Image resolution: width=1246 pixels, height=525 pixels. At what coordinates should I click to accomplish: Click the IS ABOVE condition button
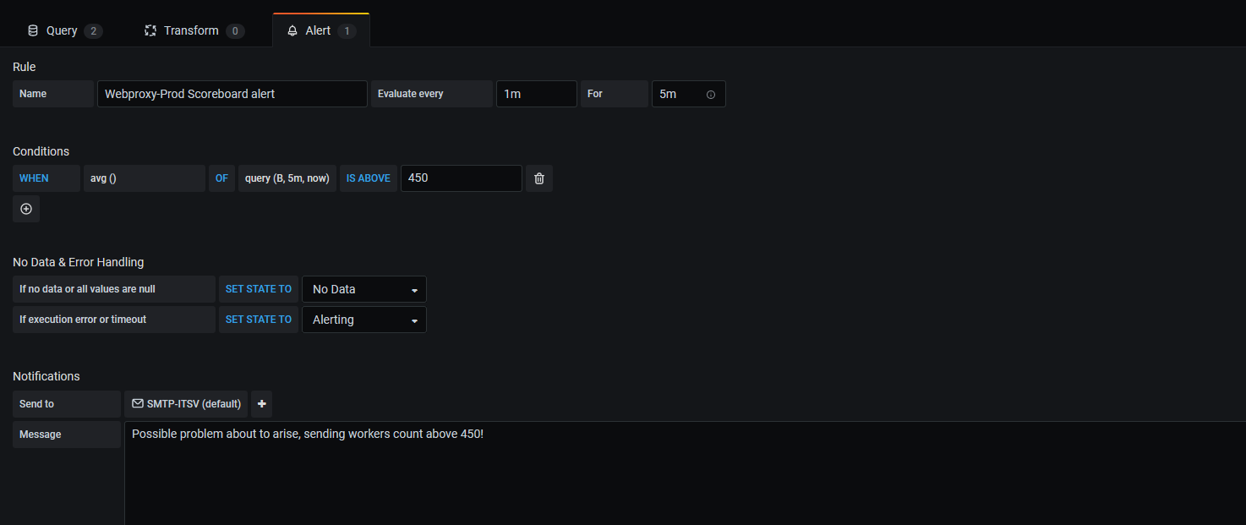(x=368, y=178)
